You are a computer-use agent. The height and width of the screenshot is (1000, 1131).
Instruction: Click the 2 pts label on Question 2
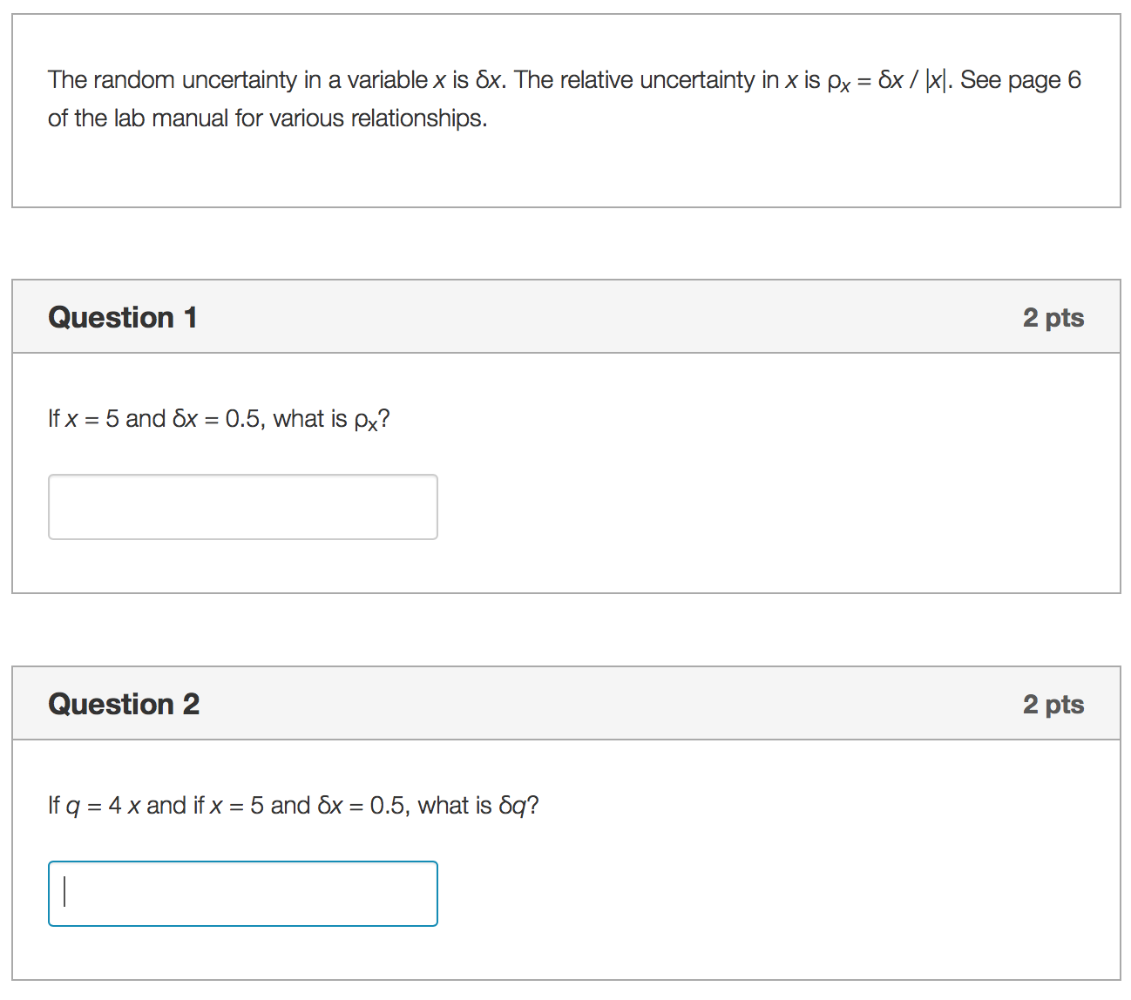tap(1053, 704)
